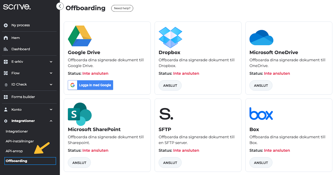
Task: Click the Microsoft OneDrive card title
Action: point(274,52)
